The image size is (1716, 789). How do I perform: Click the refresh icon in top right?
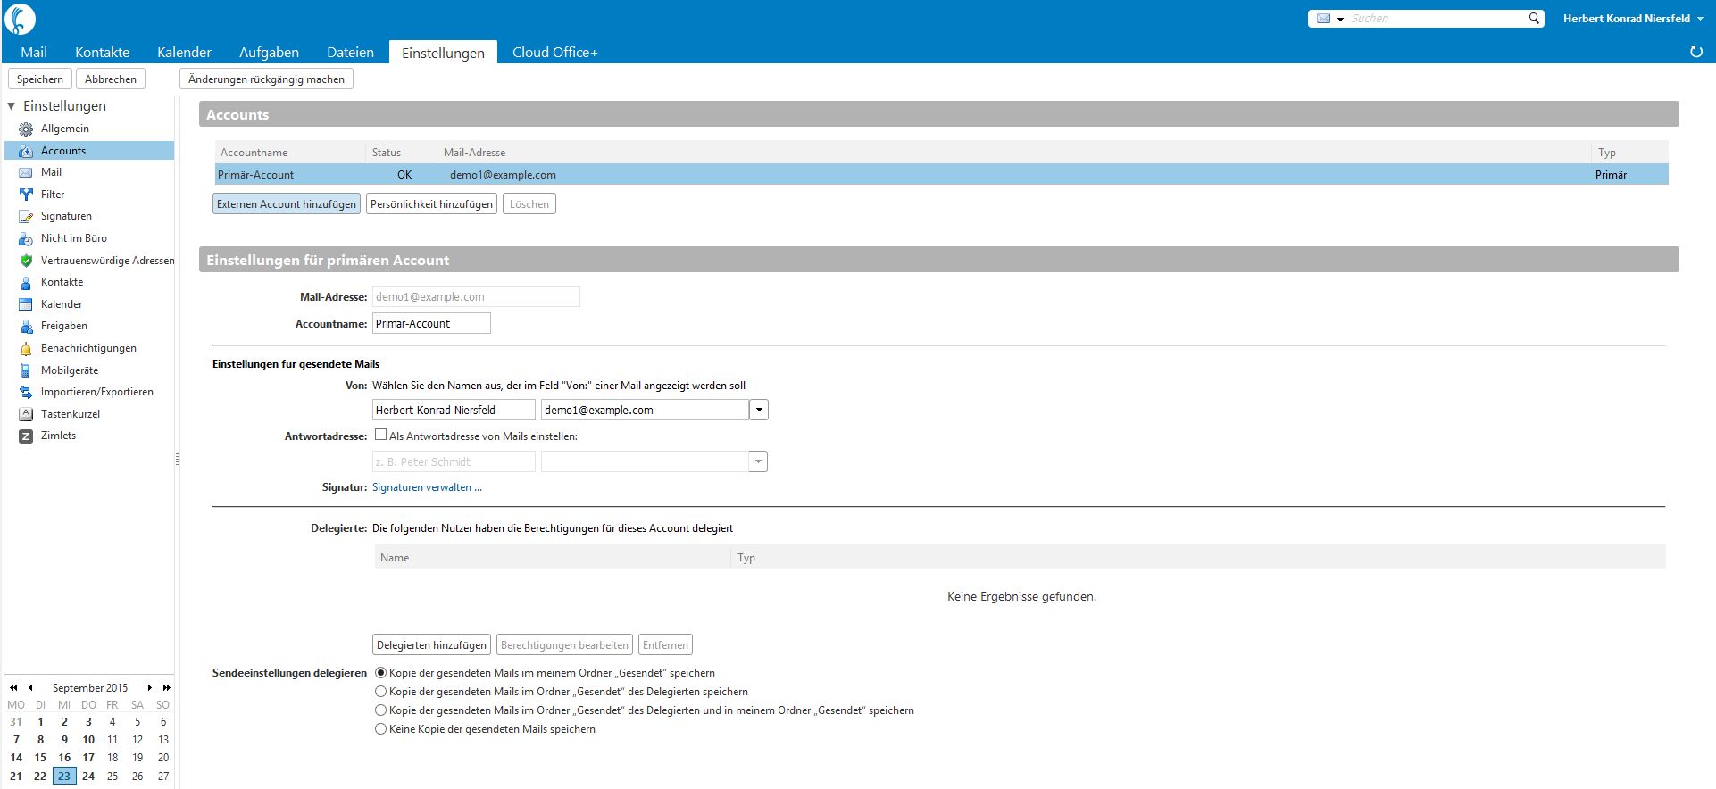tap(1695, 52)
